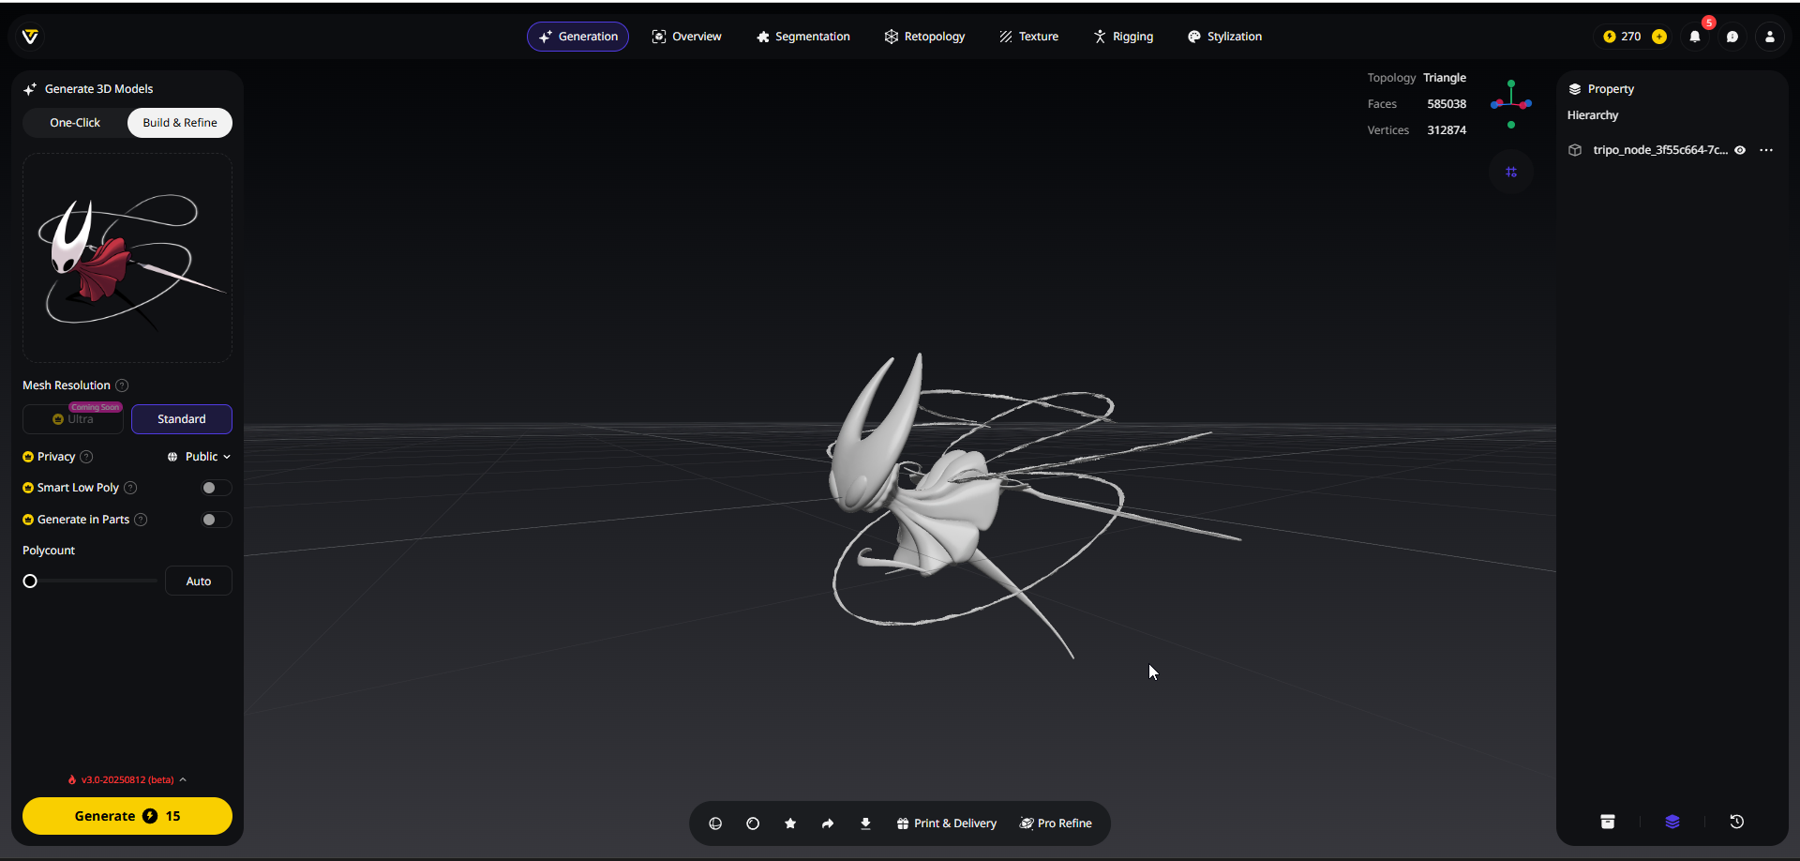Toggle visibility eye of tripo_node item
Screen dimensions: 1800x861
pos(1740,150)
